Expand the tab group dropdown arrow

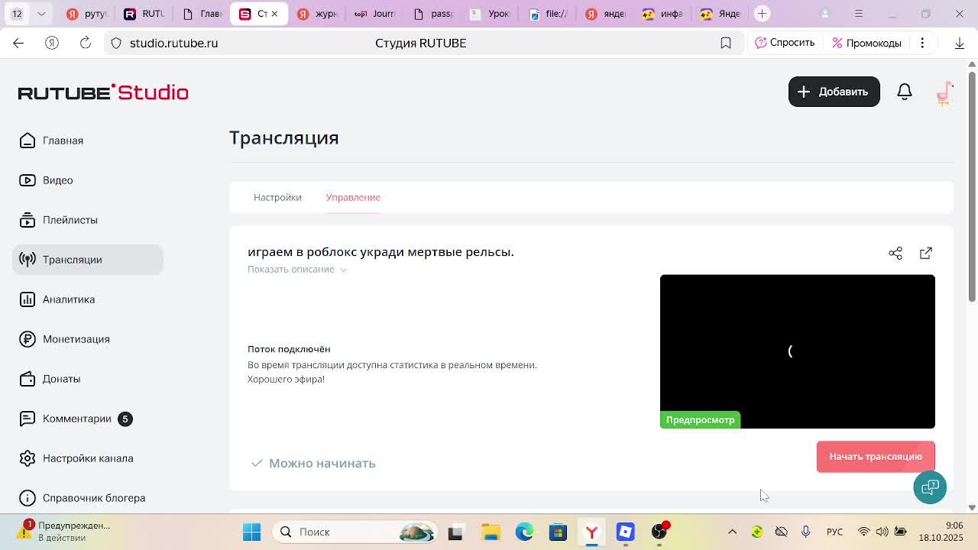click(41, 14)
